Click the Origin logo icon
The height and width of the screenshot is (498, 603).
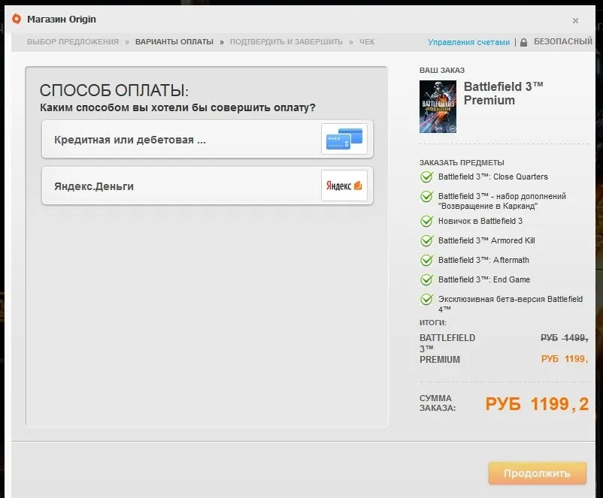[17, 19]
